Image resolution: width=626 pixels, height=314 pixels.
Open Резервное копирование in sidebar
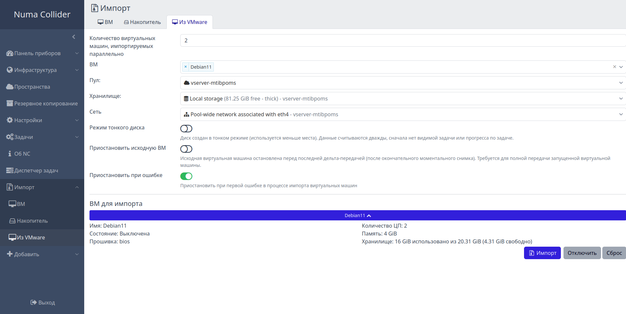point(42,103)
